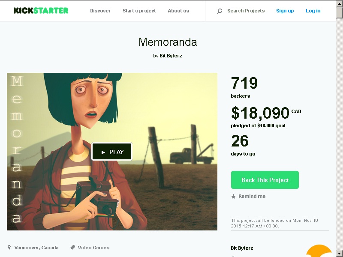Open the Bit Byterz creator link under the title

click(x=171, y=56)
